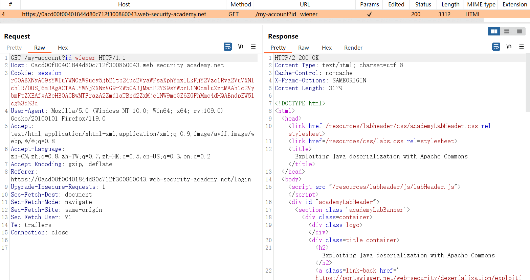Image resolution: width=530 pixels, height=280 pixels.
Task: Sort history by MIME type column
Action: [x=481, y=4]
